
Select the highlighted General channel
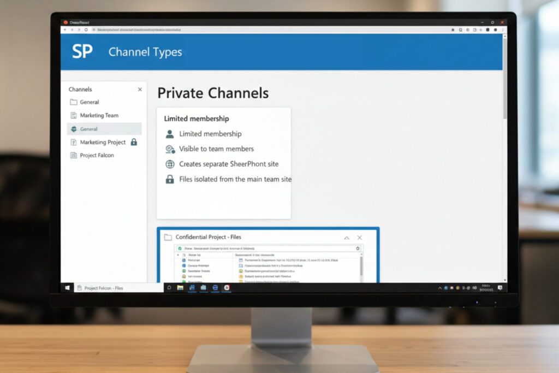[x=88, y=129]
